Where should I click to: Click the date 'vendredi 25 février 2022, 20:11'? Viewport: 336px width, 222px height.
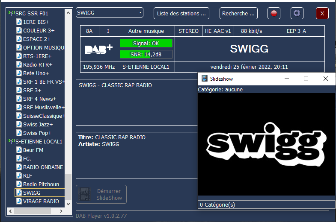point(249,67)
